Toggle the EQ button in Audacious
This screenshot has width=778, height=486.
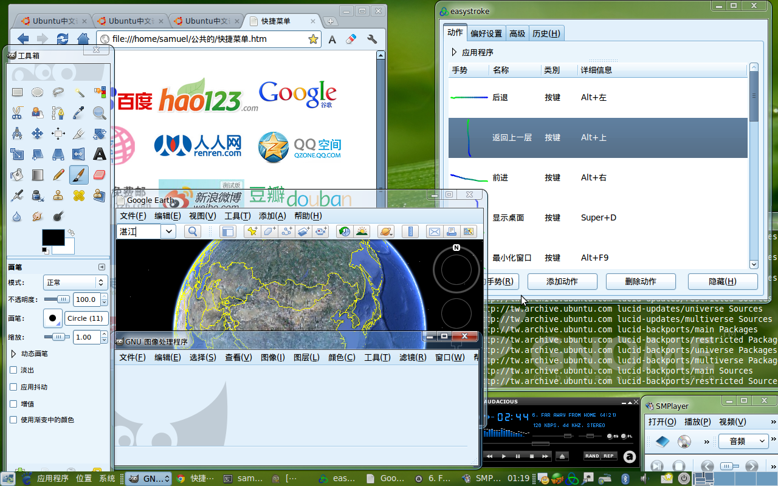pyautogui.click(x=612, y=436)
